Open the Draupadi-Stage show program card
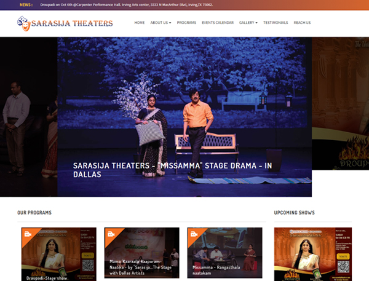Viewport: 369px width, 281px height. tap(59, 254)
